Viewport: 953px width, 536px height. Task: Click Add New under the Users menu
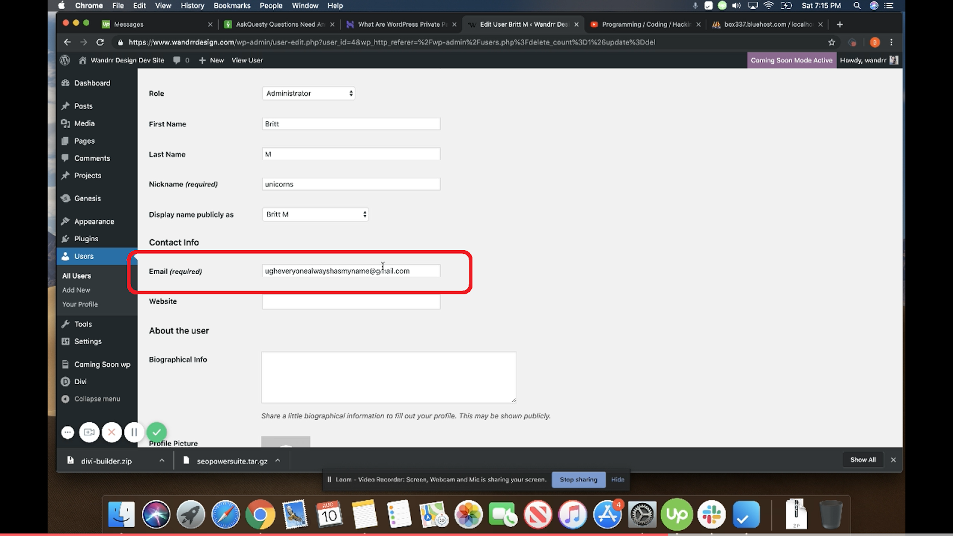(76, 290)
